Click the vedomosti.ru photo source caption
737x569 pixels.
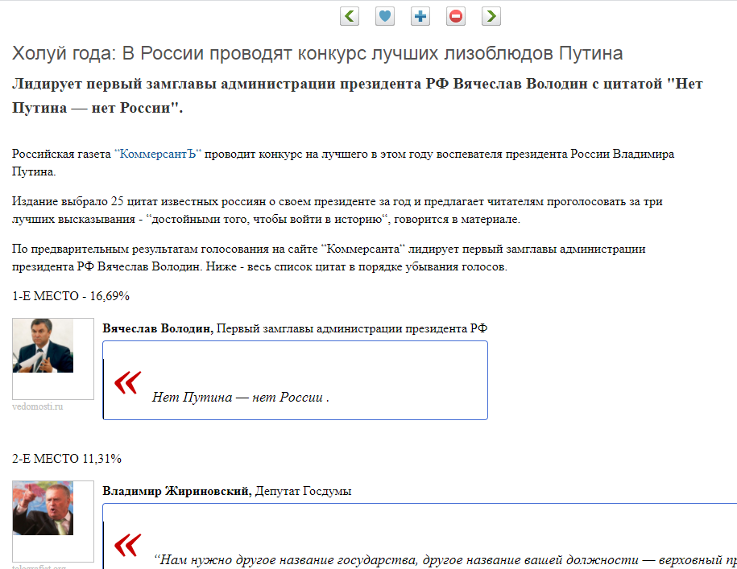point(38,406)
